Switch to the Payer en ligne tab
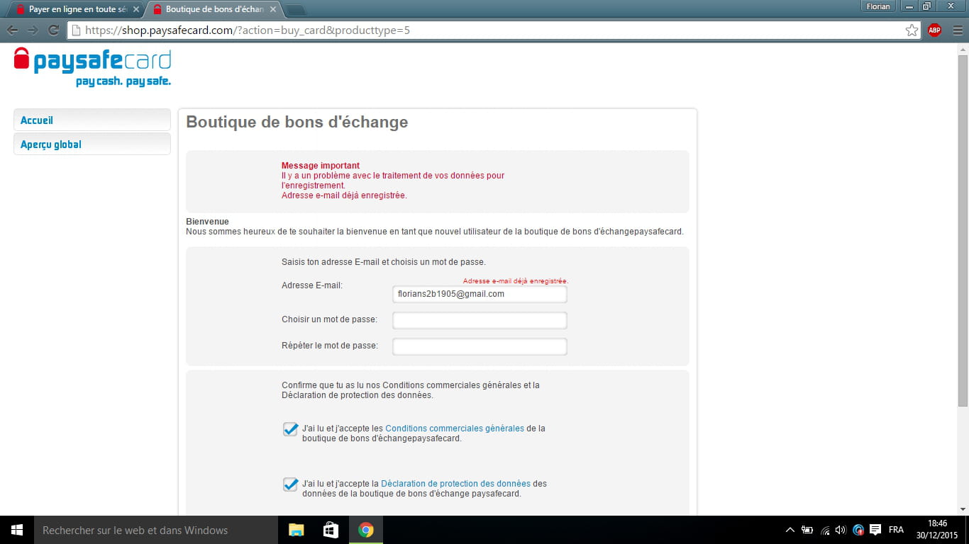This screenshot has width=969, height=544. point(74,9)
